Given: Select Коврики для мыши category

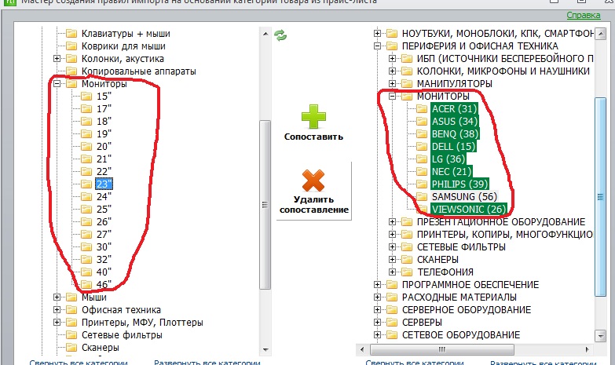Looking at the screenshot, I should (x=123, y=46).
